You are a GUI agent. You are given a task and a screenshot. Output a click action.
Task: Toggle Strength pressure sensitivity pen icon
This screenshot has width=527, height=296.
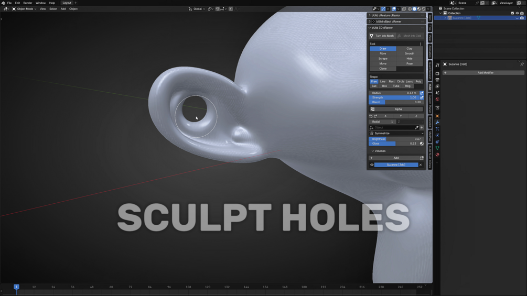[x=422, y=97]
